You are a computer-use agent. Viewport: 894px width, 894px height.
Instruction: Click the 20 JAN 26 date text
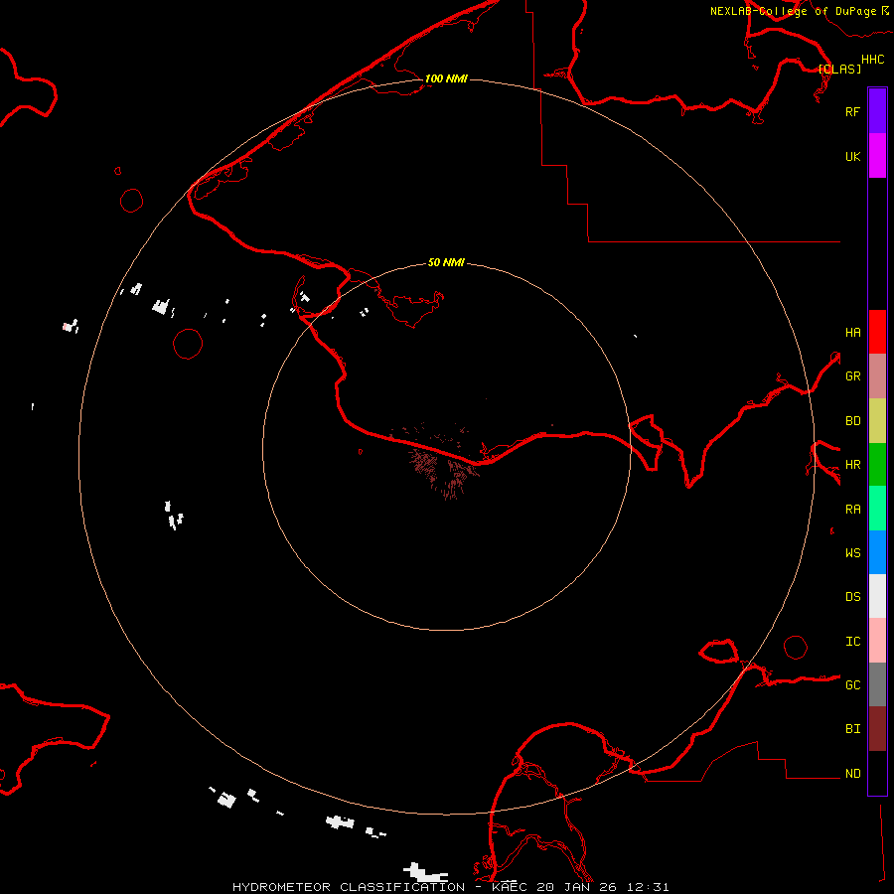point(576,887)
